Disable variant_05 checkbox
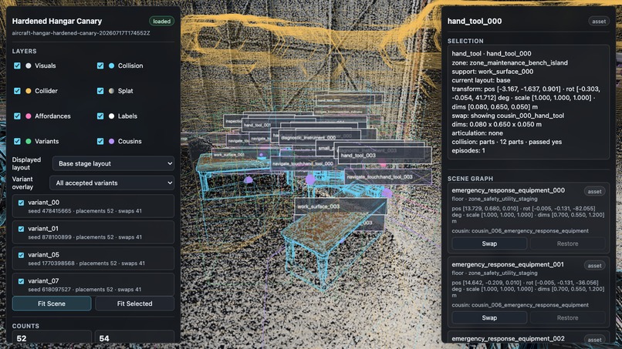Image resolution: width=622 pixels, height=349 pixels. point(21,255)
